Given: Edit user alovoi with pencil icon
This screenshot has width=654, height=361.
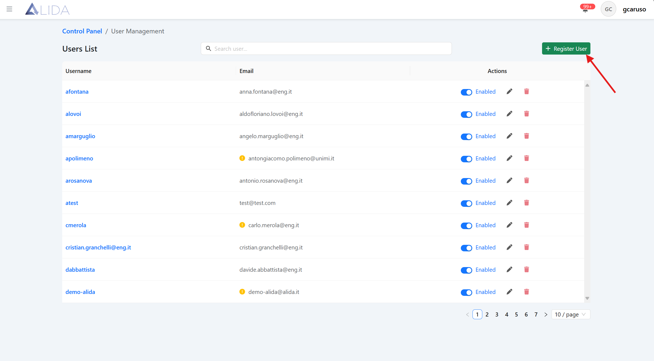Looking at the screenshot, I should pos(509,114).
